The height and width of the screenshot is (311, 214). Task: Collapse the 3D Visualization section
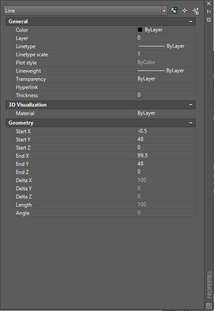click(x=191, y=105)
